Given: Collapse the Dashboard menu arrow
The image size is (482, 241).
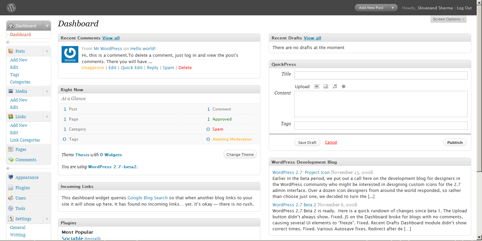Looking at the screenshot, I should (47, 26).
